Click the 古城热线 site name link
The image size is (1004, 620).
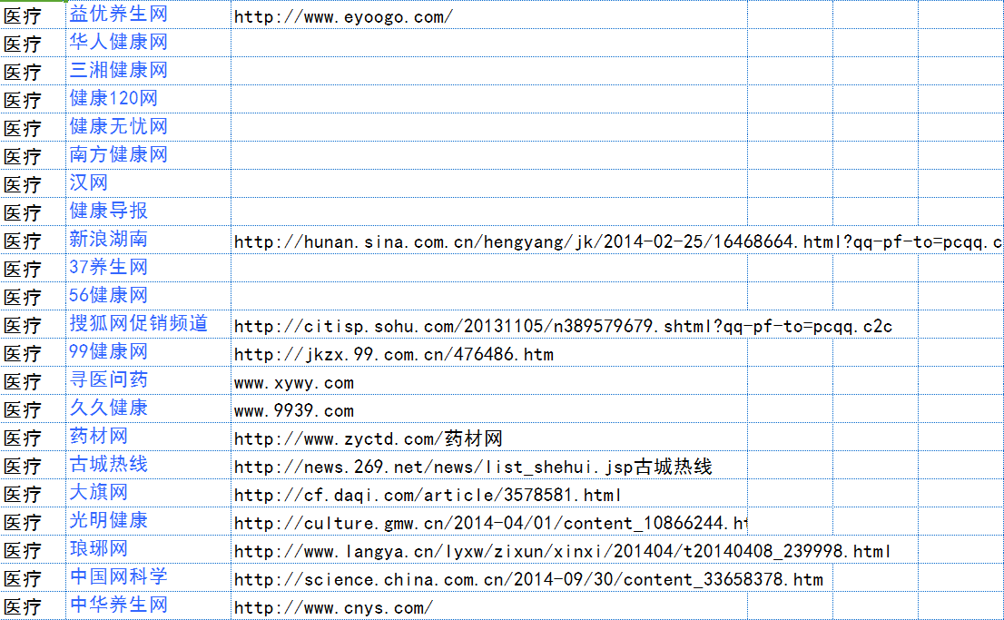(x=108, y=465)
